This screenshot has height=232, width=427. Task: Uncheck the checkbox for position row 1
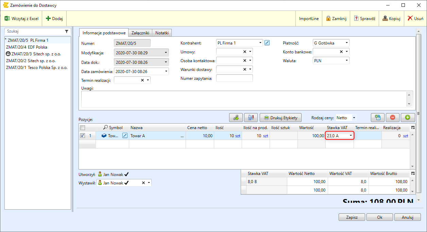coord(83,136)
